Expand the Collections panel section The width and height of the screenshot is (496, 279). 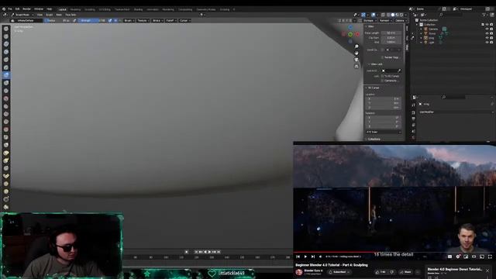tap(374, 139)
